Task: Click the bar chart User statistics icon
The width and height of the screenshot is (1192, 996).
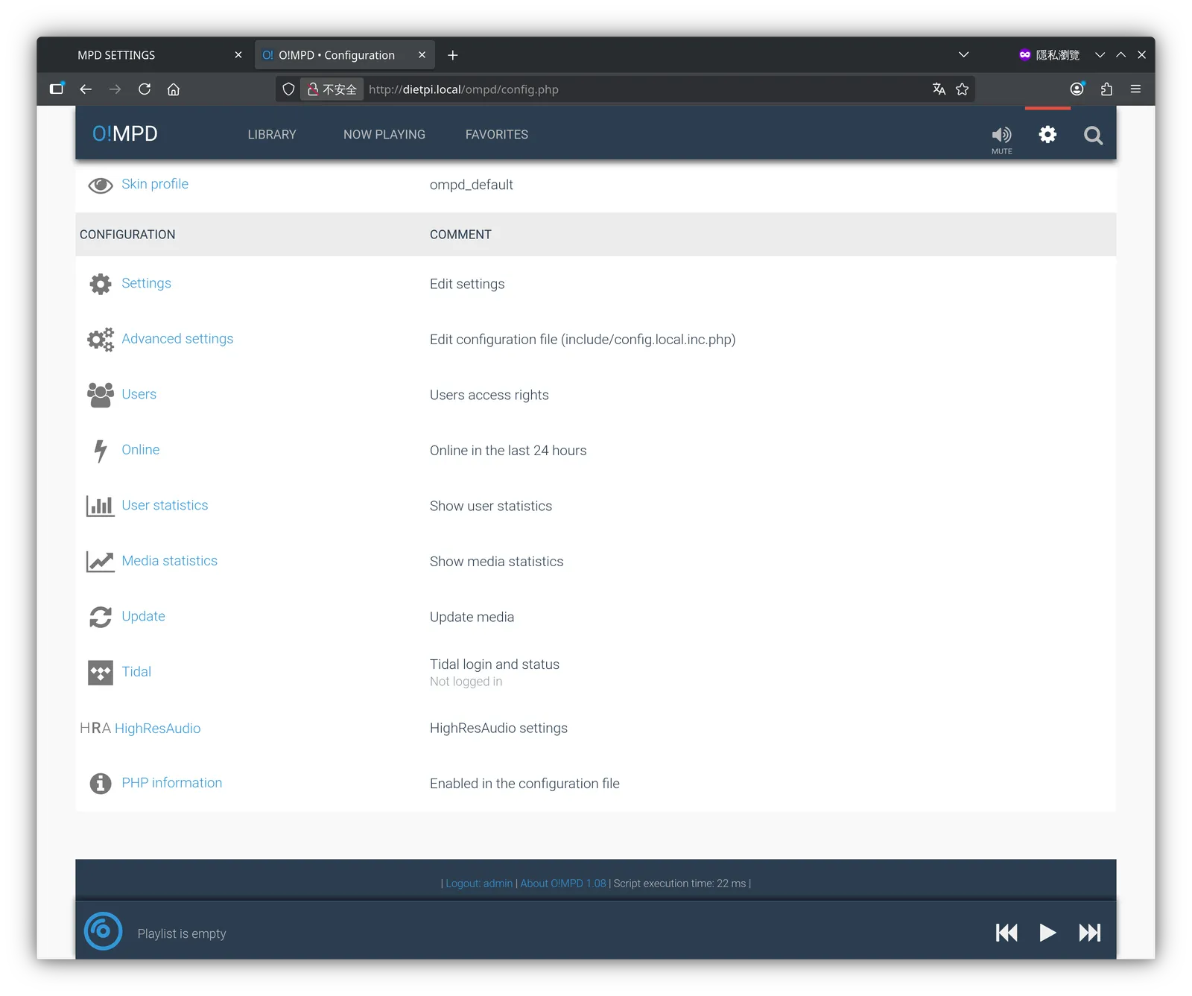Action: 101,506
